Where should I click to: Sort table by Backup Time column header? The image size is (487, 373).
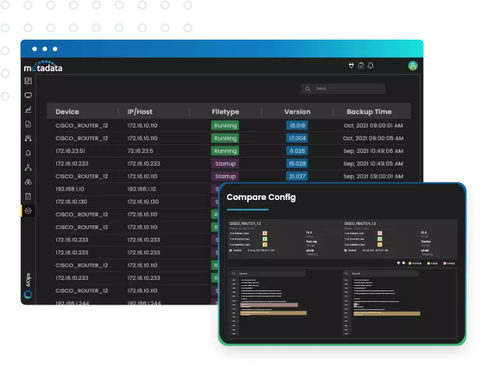[369, 112]
